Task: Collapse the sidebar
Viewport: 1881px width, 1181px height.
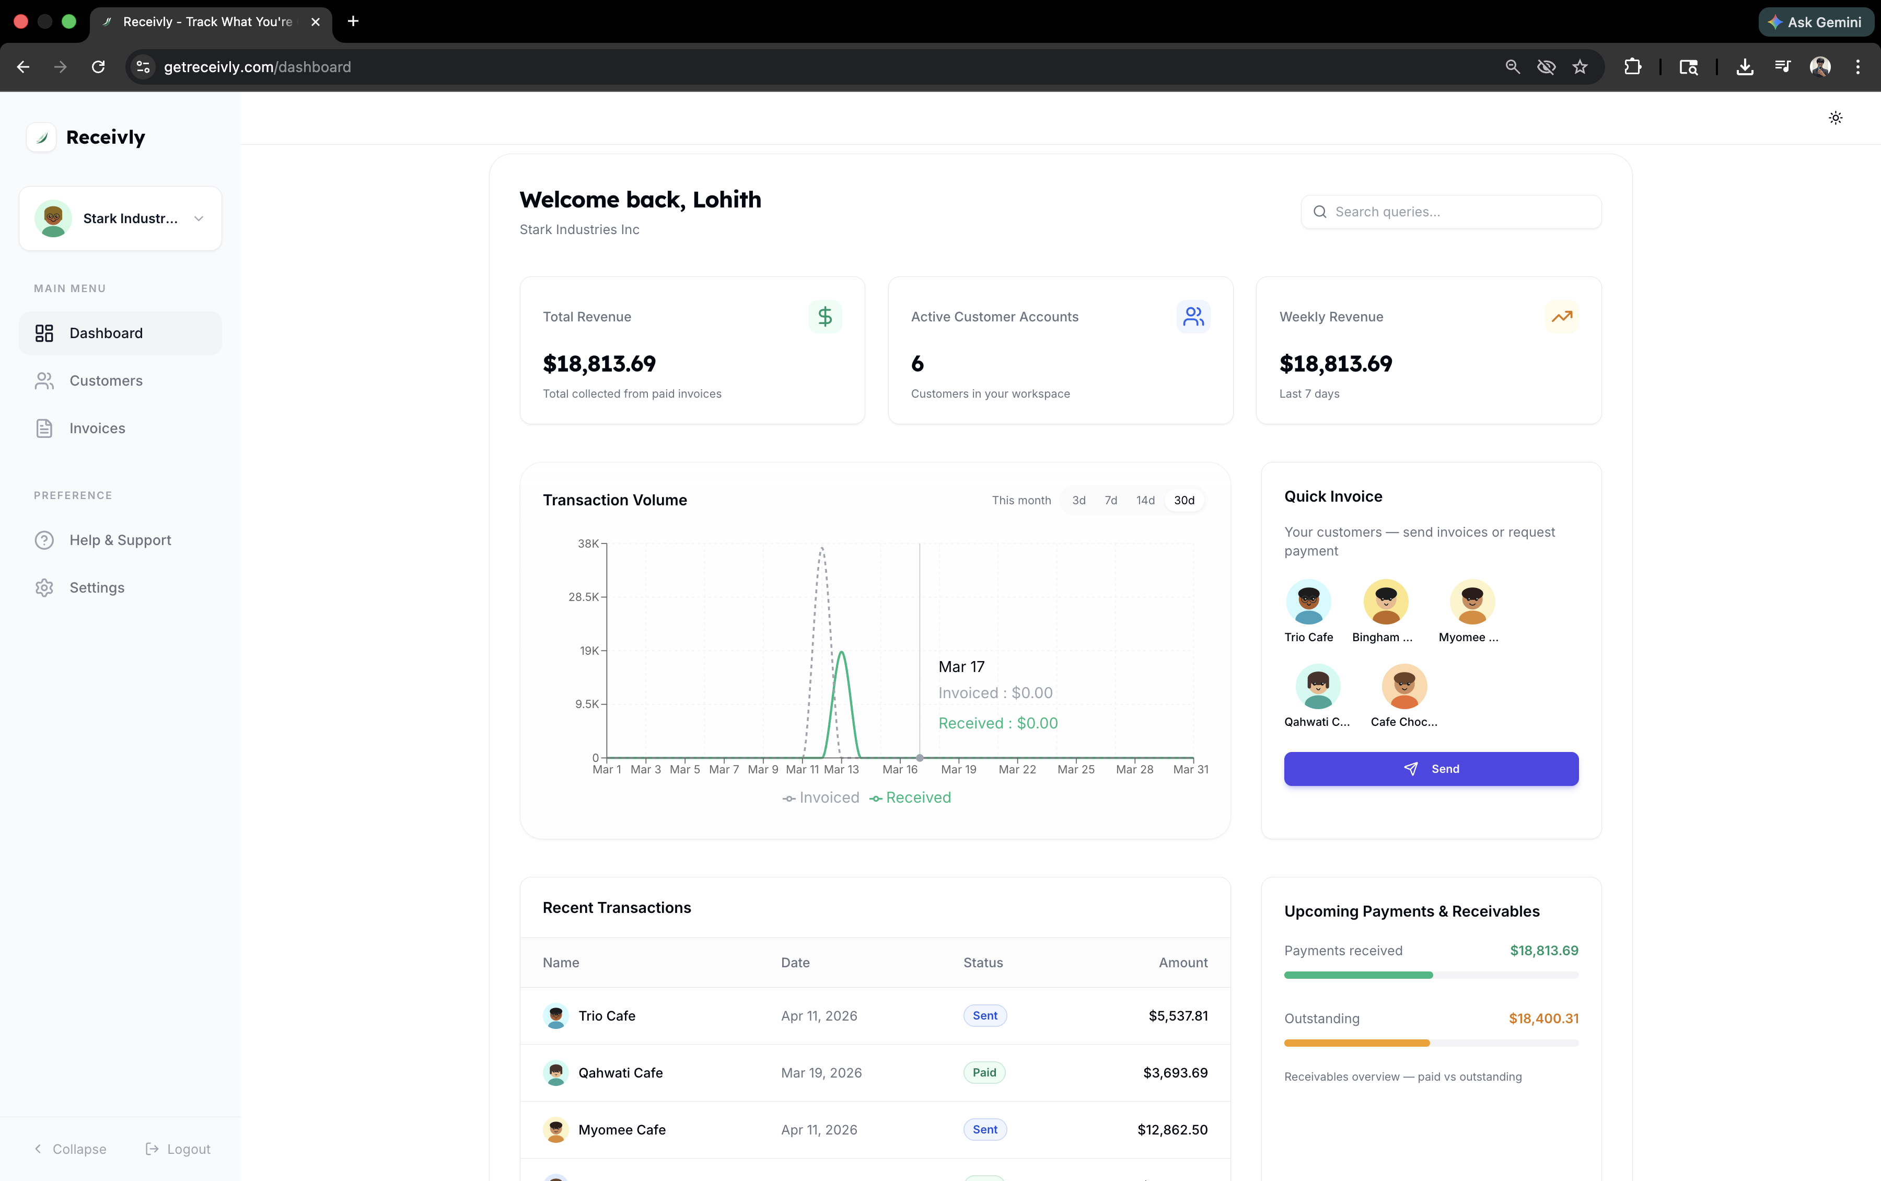Action: 70,1148
